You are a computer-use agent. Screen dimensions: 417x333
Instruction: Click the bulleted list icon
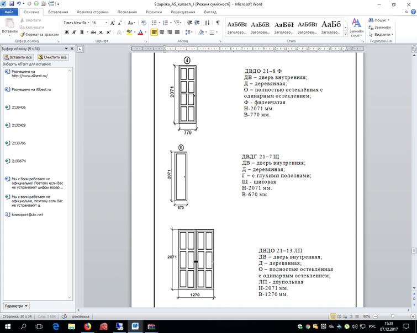(154, 23)
